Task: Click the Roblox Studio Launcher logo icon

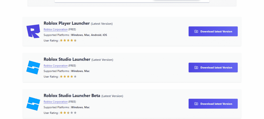Action: tap(33, 67)
